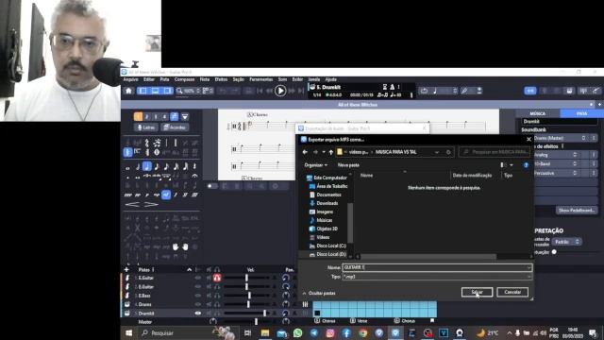This screenshot has height=340, width=604.
Task: Toggle visibility of the Drums track
Action: coord(198,304)
